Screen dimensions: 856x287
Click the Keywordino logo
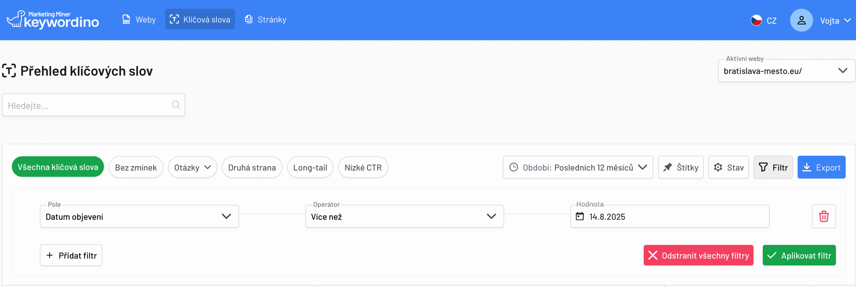(x=53, y=20)
